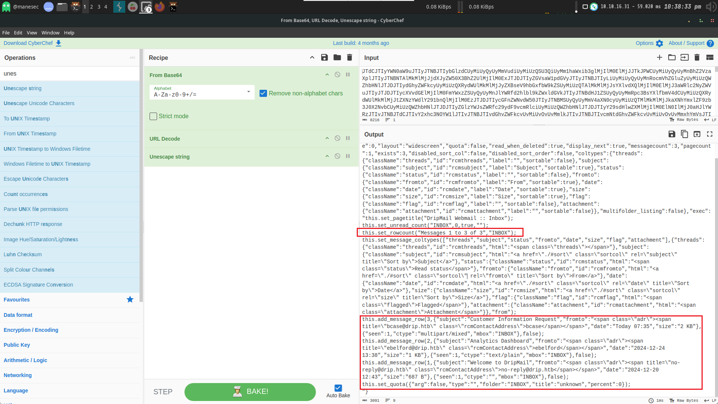718x404 pixels.
Task: Load a recipe via the folder icon
Action: coord(337,57)
